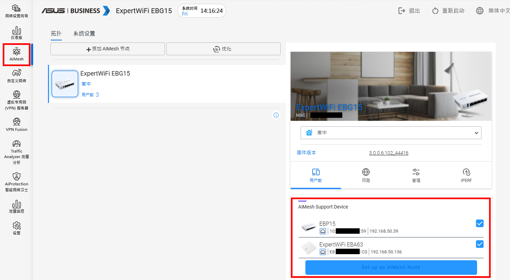
Task: Open the 简体中文 language selector
Action: click(493, 11)
